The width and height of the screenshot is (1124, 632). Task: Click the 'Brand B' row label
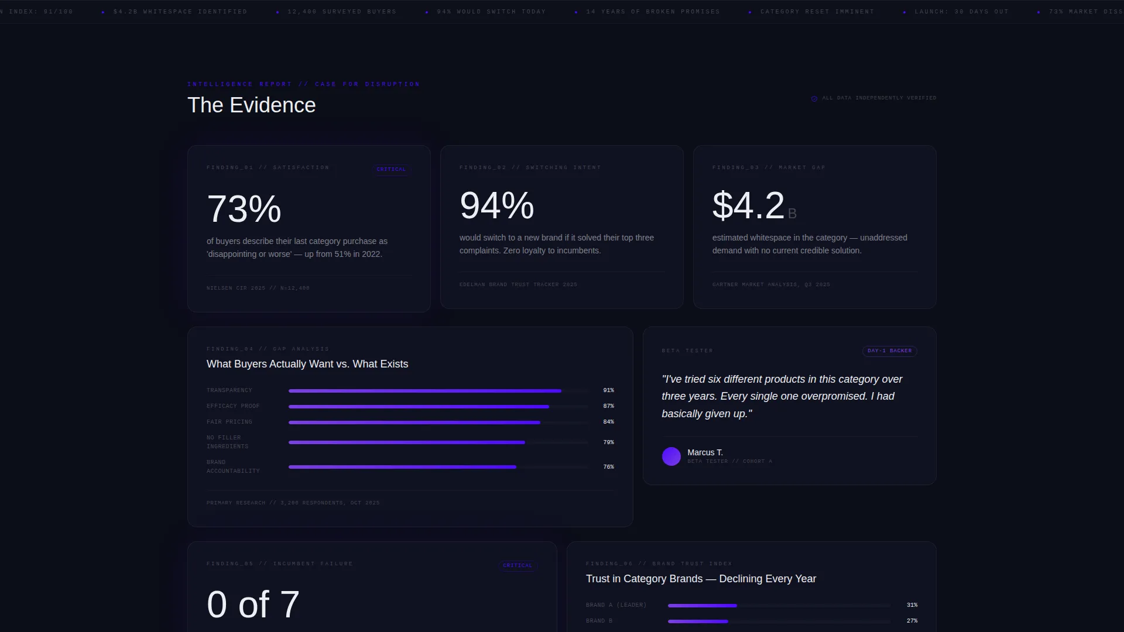[599, 621]
